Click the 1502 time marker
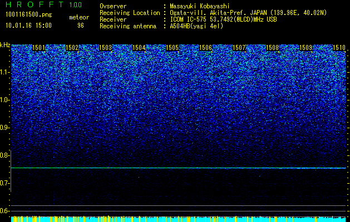 pyautogui.click(x=72, y=48)
